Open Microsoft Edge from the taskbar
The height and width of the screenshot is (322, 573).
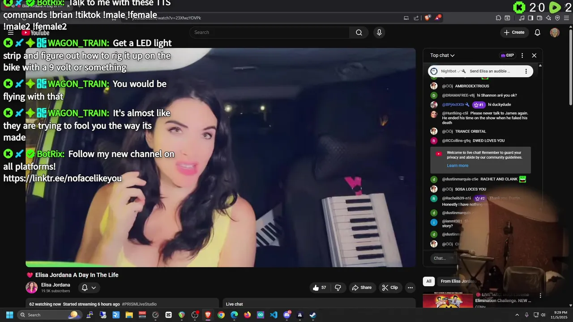click(234, 315)
